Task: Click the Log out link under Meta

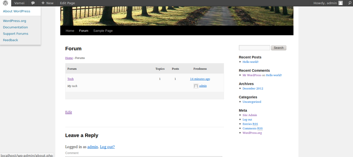Action: 247,119
